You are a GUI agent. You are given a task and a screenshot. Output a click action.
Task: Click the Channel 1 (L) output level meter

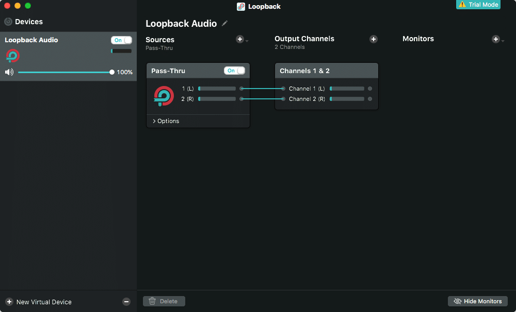coord(347,89)
